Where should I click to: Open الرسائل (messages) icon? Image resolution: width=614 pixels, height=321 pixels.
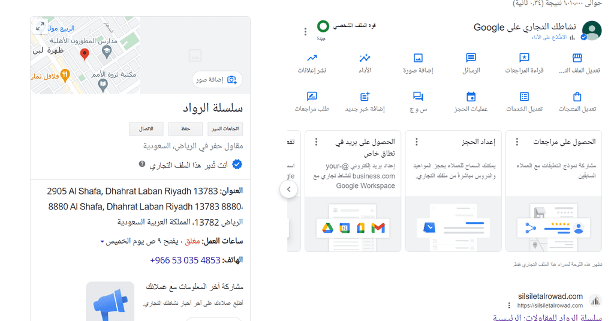pyautogui.click(x=471, y=58)
